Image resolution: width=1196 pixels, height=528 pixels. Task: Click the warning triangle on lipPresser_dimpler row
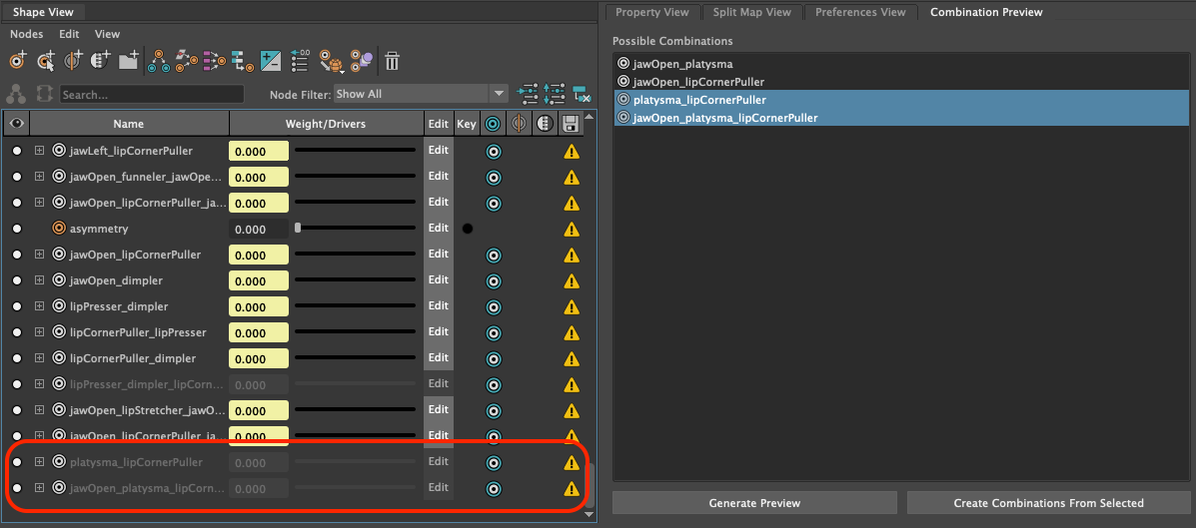572,306
